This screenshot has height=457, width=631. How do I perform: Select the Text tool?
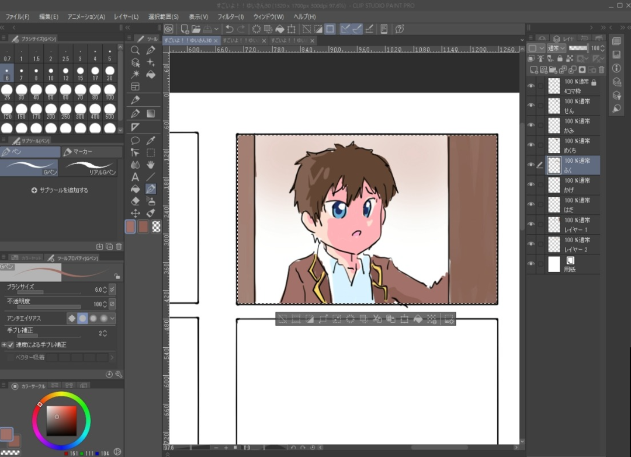(135, 177)
